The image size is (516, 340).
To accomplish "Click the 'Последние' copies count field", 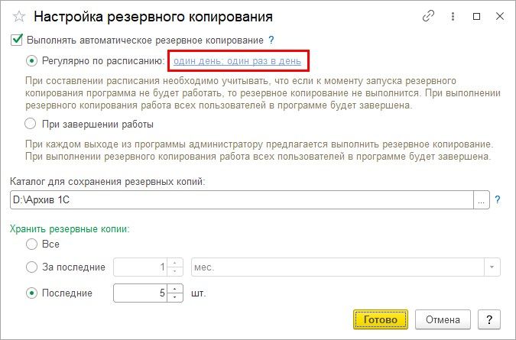I will (140, 293).
